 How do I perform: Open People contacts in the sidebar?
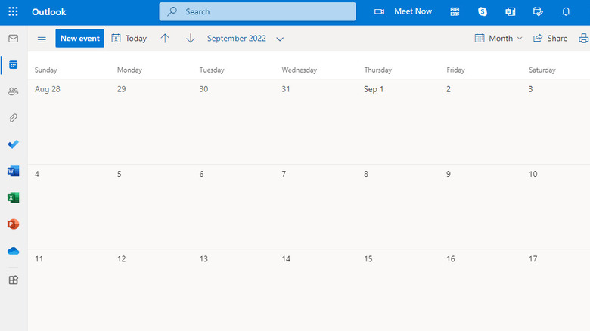click(13, 91)
